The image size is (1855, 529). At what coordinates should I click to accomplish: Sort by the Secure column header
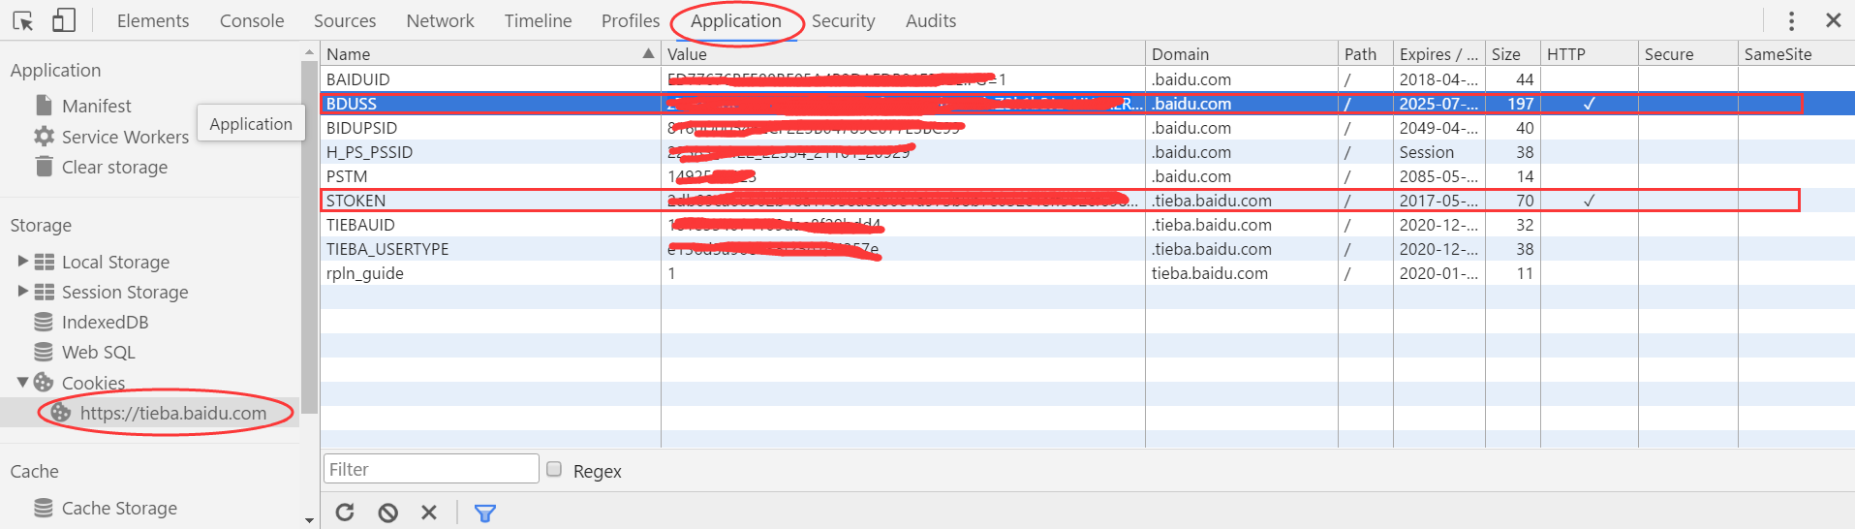[x=1687, y=54]
